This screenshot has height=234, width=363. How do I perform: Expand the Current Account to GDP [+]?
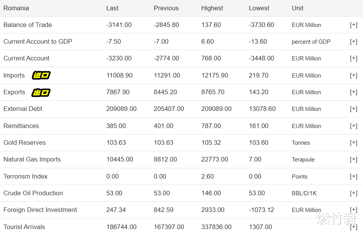tap(353, 42)
